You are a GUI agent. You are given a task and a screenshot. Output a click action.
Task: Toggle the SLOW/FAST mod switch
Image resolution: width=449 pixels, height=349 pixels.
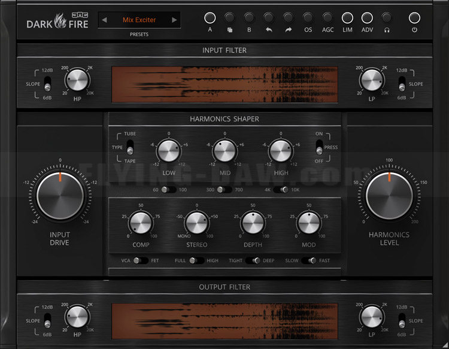tap(309, 260)
